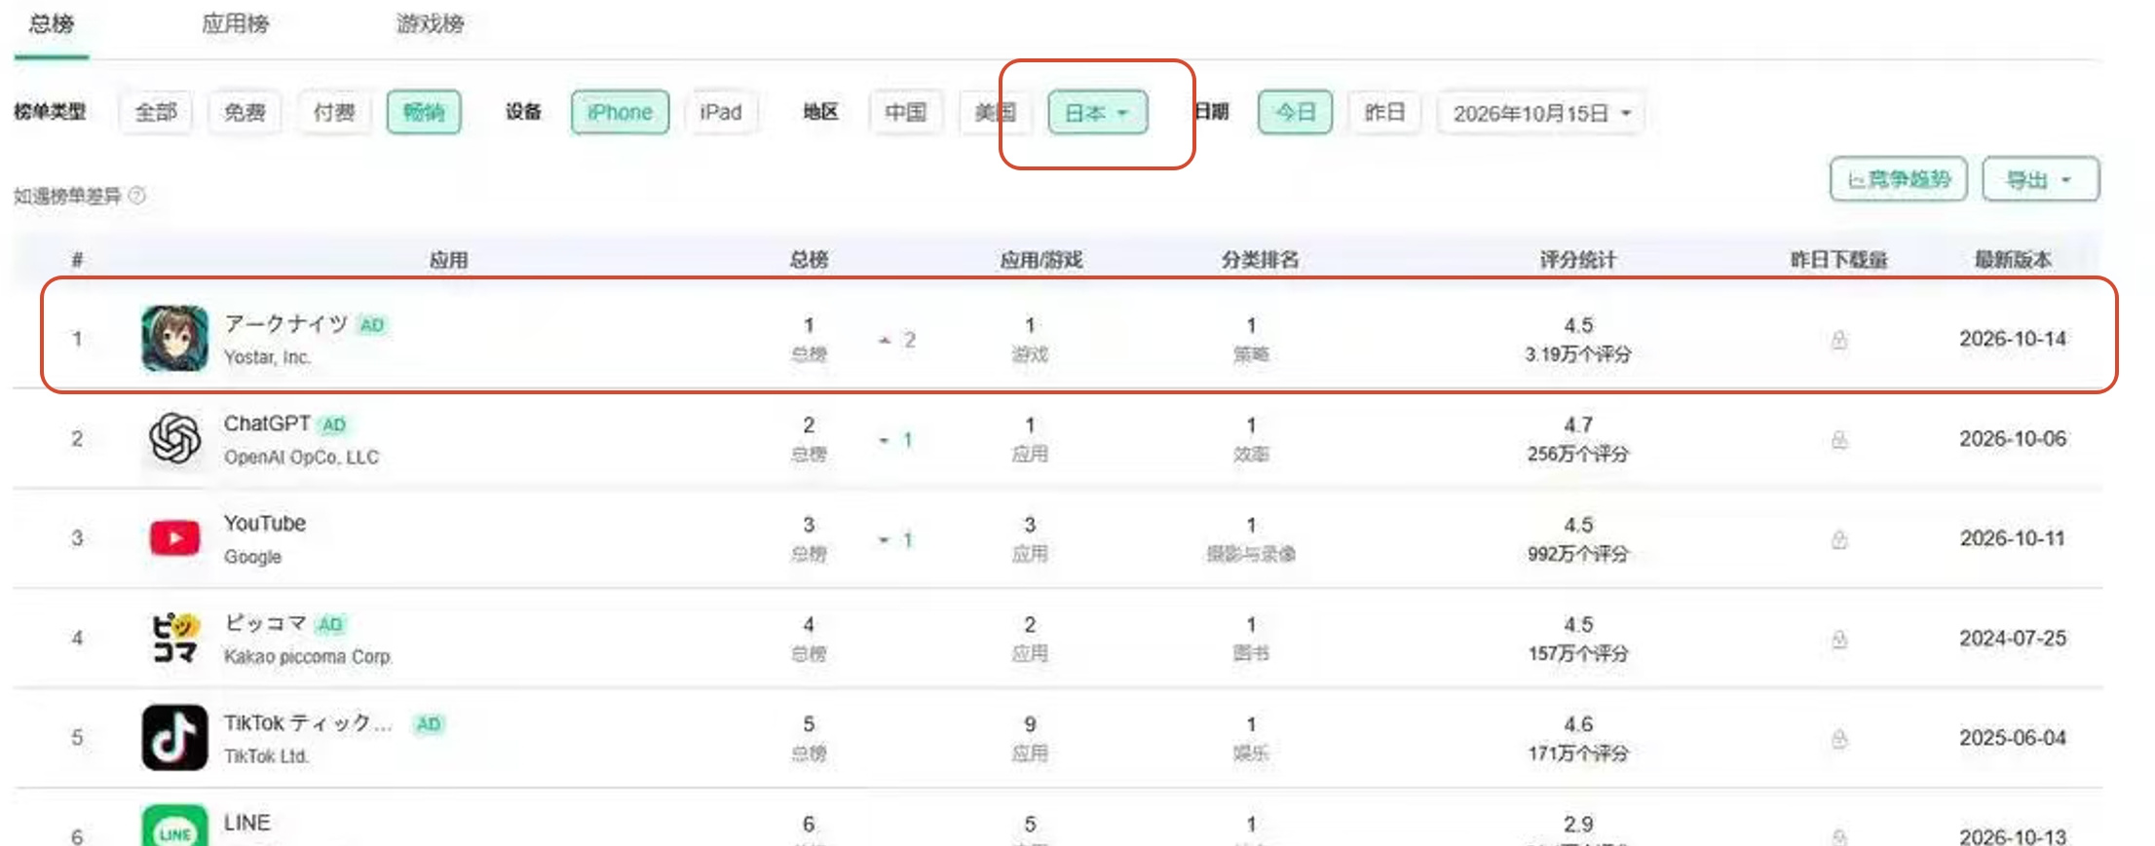Image resolution: width=2155 pixels, height=846 pixels.
Task: Open the LINE app icon
Action: point(175,826)
